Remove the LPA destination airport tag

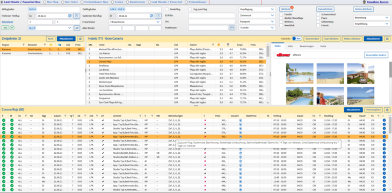[x=115, y=10]
